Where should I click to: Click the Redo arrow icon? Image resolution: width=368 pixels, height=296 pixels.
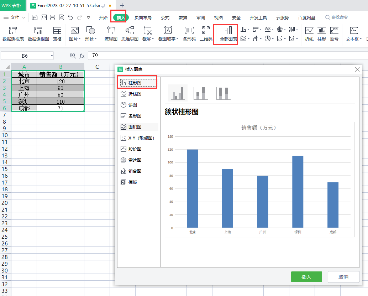[x=80, y=17]
